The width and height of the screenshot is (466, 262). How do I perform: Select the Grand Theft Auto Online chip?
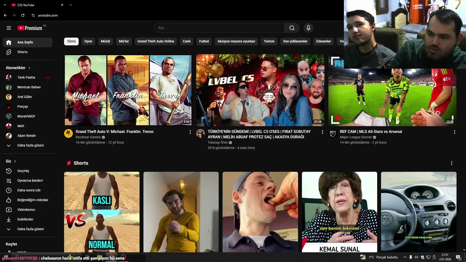[156, 41]
